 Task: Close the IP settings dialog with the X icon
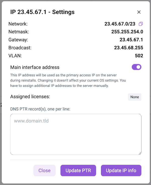(x=139, y=12)
